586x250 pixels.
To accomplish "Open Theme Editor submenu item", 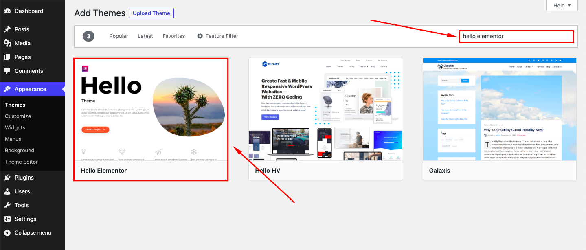I will click(21, 162).
